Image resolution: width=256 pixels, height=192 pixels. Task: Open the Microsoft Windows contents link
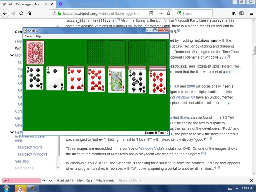32,154
